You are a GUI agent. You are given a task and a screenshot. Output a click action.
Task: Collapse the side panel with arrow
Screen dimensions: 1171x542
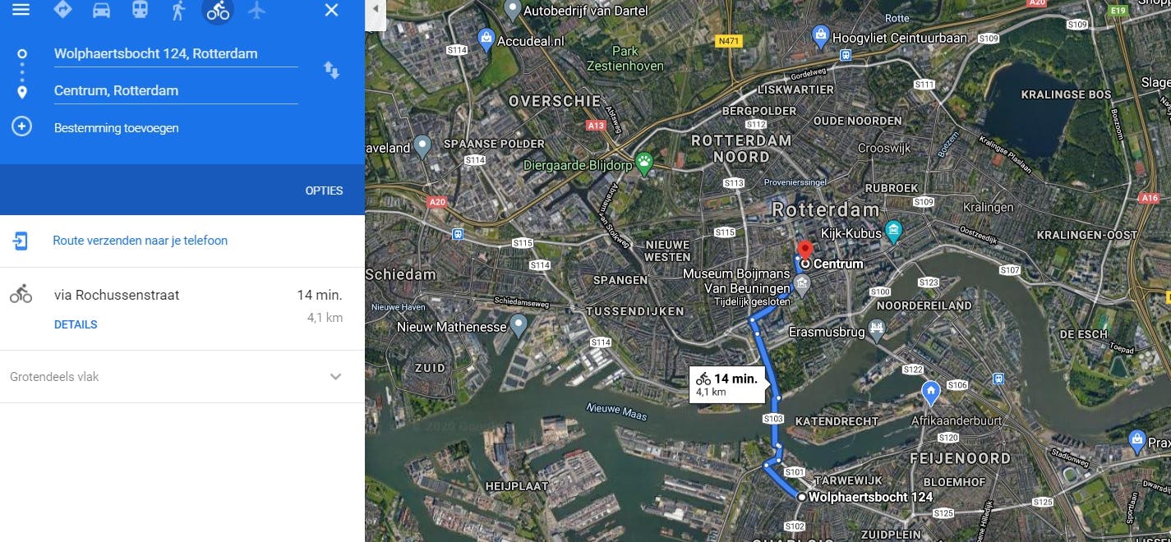point(376,9)
